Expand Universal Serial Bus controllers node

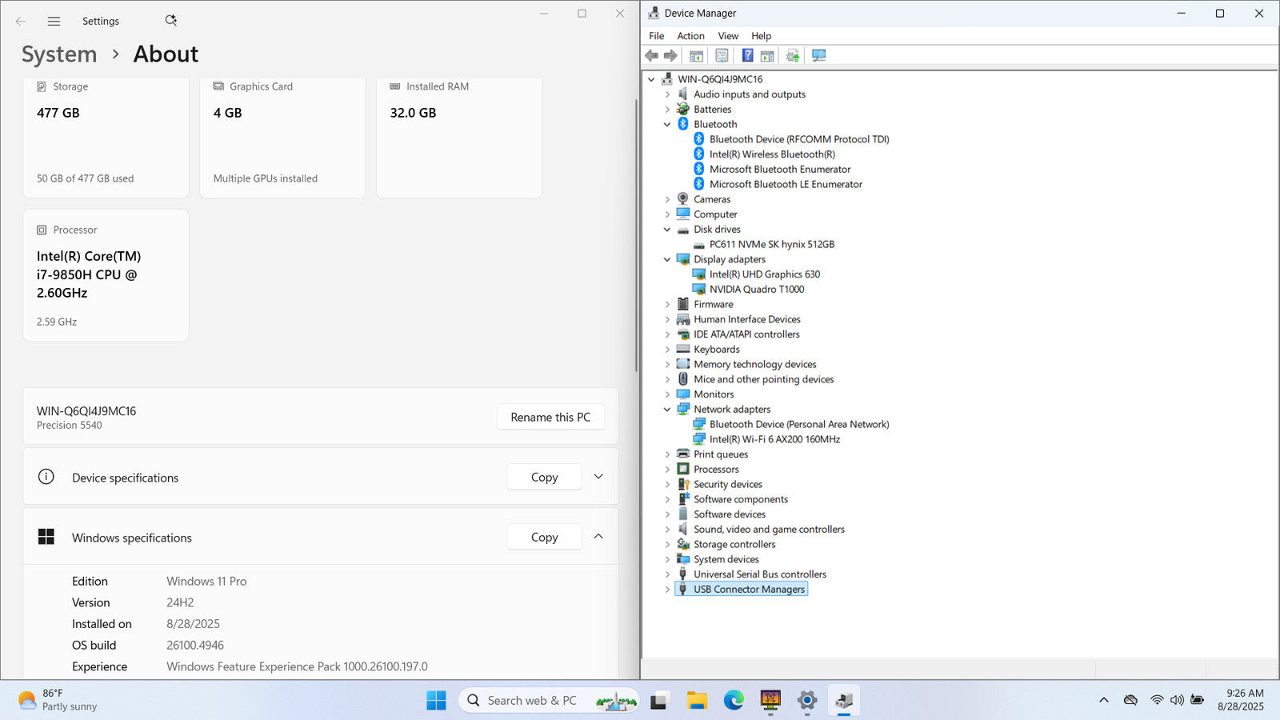coord(667,574)
